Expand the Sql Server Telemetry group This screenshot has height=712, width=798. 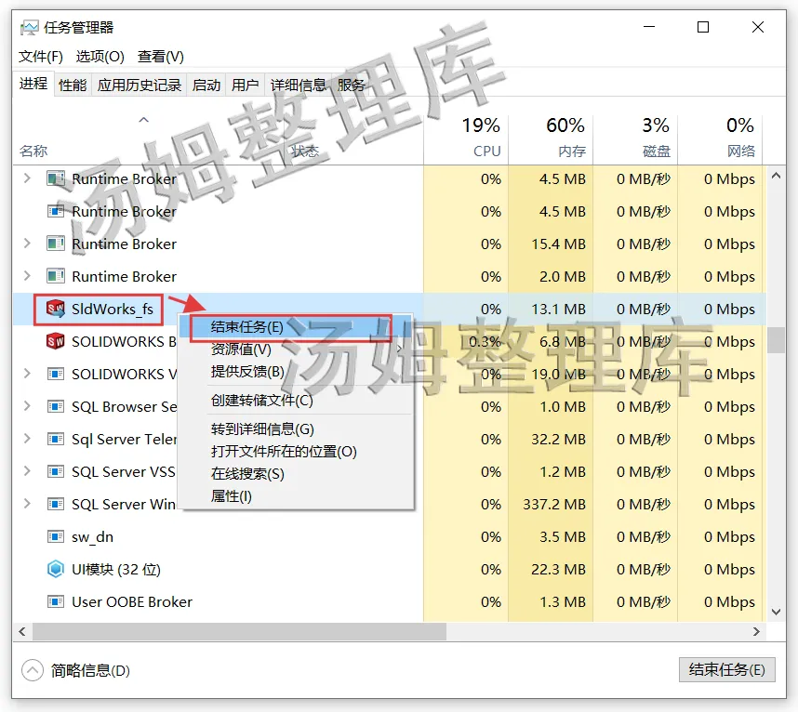coord(28,439)
